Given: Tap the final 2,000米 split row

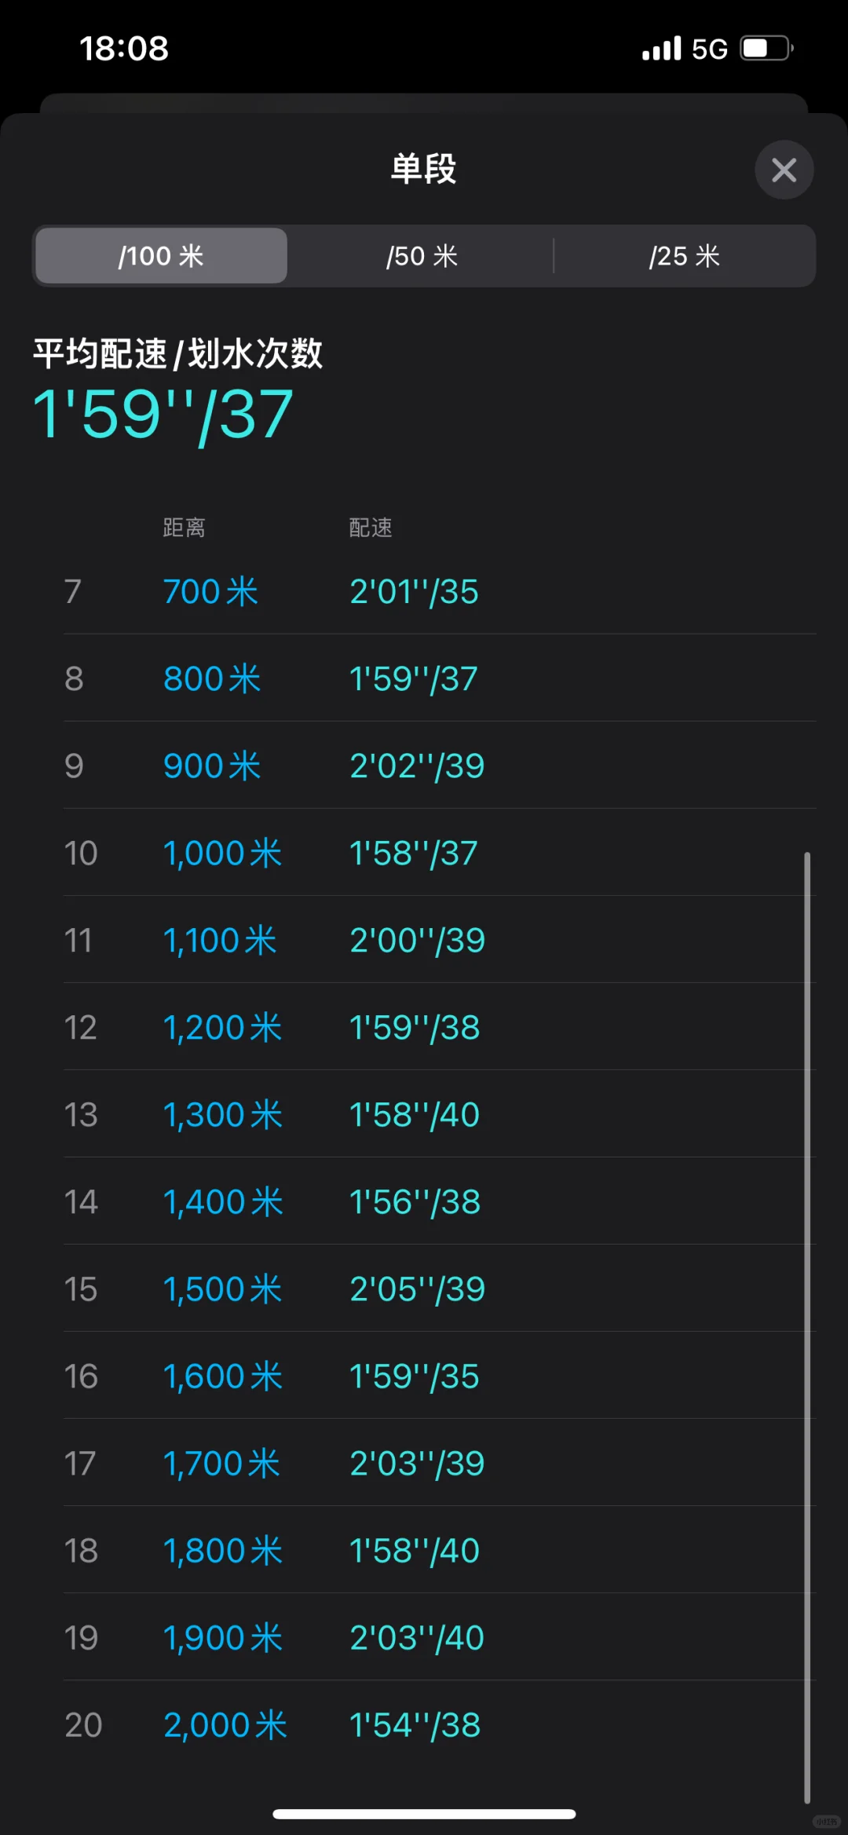Looking at the screenshot, I should [x=440, y=1724].
